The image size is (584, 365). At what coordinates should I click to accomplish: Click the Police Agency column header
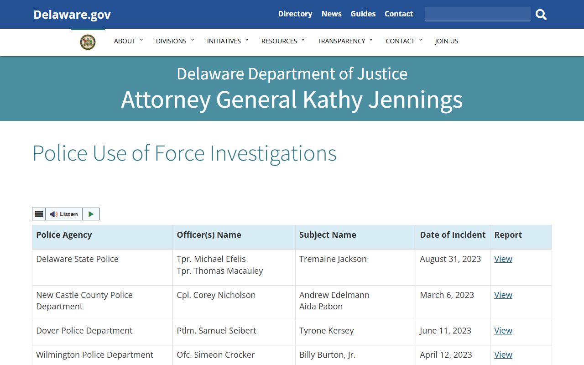point(102,237)
